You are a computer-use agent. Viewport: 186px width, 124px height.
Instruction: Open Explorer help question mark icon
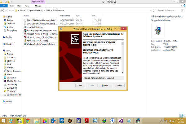184,6
